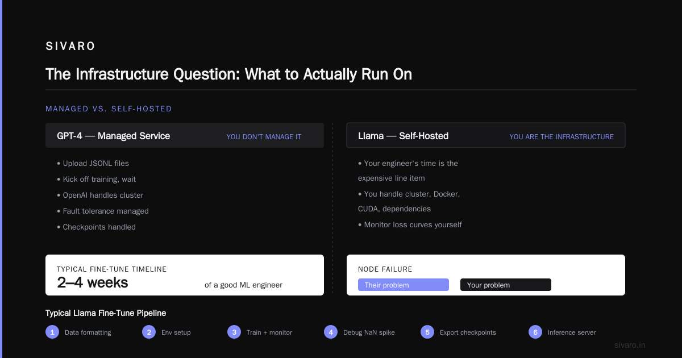The width and height of the screenshot is (682, 358).
Task: Click step 3 circle for Train + monitor
Action: (234, 332)
